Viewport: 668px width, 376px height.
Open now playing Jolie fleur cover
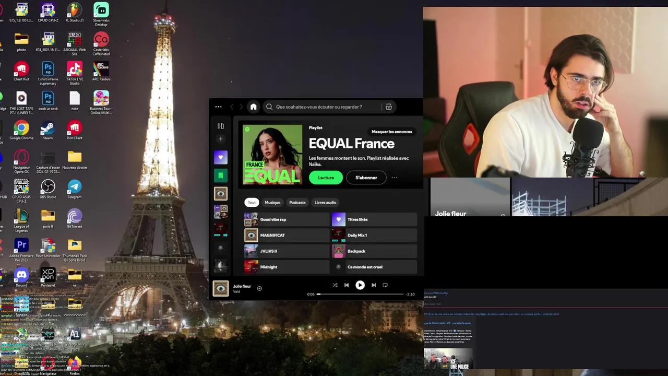point(220,288)
